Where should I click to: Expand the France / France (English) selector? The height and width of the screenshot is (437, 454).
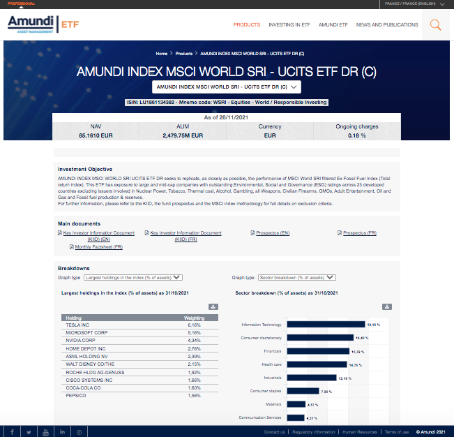[x=414, y=3]
